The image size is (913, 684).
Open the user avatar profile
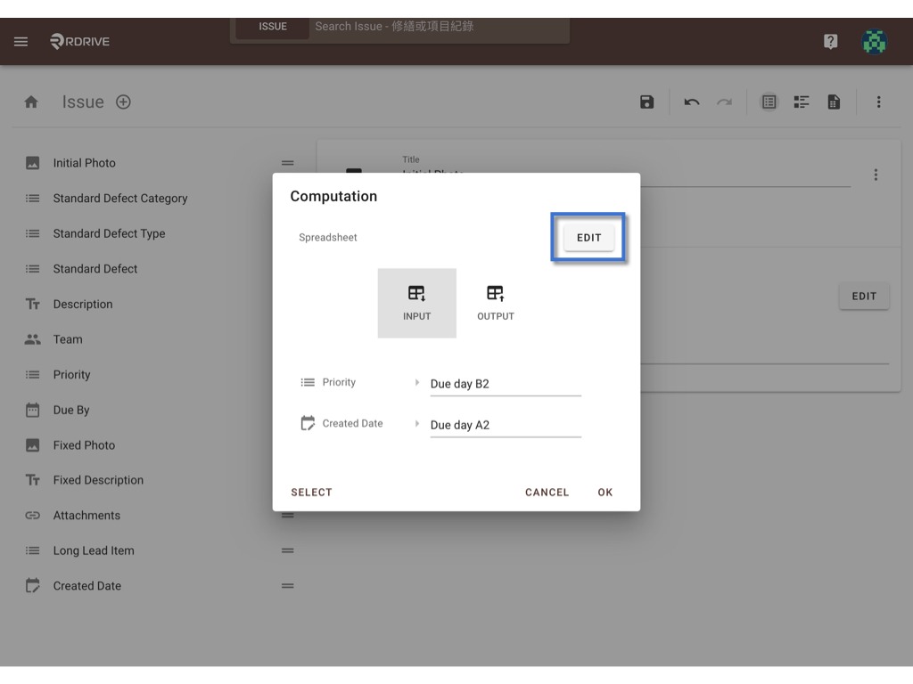pos(874,41)
